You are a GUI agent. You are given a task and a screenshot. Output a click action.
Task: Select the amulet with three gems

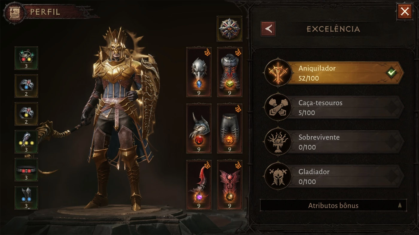tap(26, 58)
